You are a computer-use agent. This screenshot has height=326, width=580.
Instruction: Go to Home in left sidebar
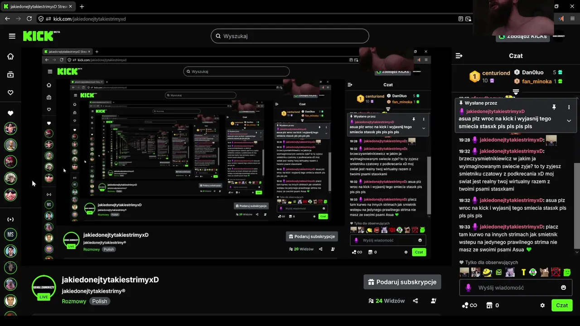click(10, 57)
